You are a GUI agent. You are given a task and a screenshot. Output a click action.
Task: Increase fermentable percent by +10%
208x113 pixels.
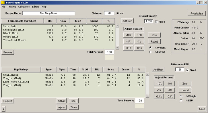[x=128, y=35]
